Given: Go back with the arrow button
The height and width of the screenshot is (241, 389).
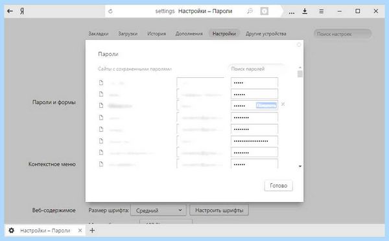Looking at the screenshot, I should [x=10, y=11].
